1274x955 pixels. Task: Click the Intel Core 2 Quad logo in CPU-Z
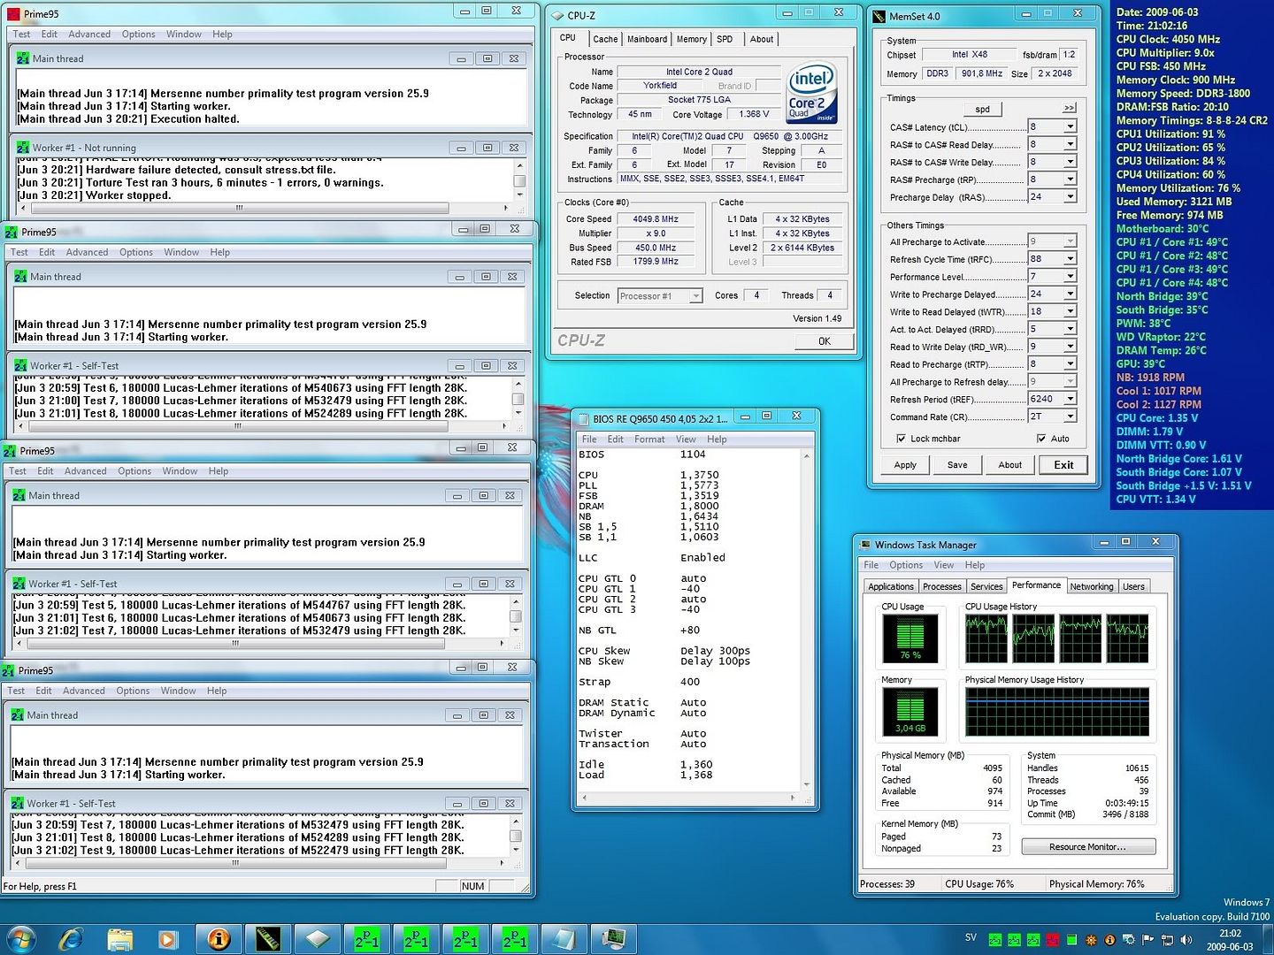(811, 93)
